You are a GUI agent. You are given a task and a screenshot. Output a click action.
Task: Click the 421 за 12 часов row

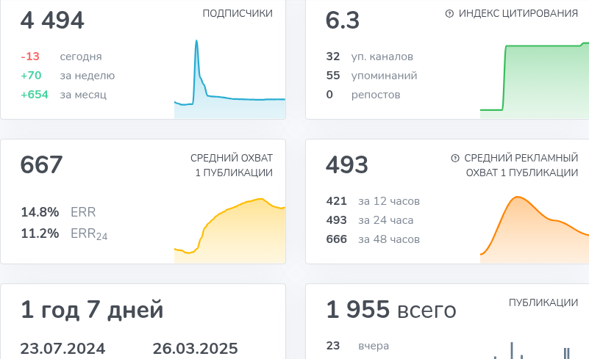point(373,201)
